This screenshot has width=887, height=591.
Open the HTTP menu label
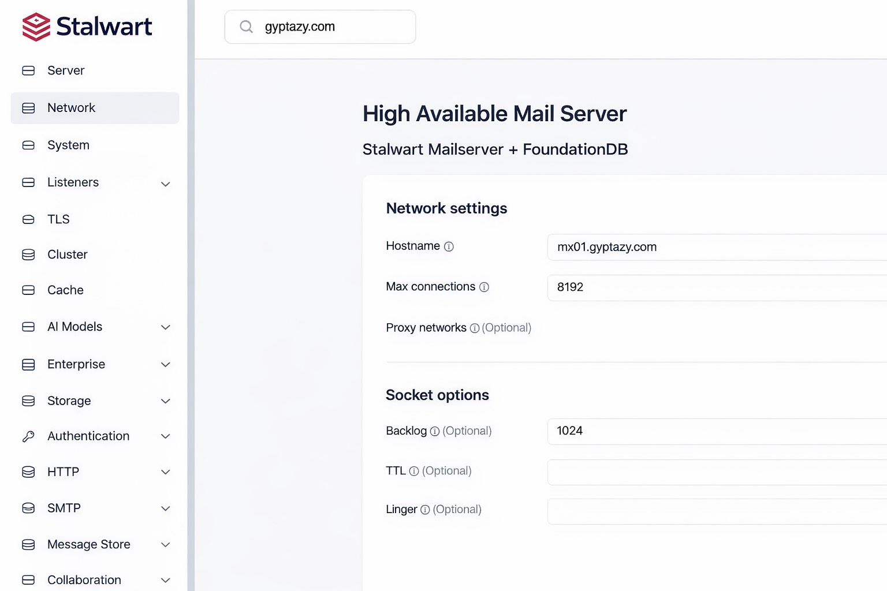coord(63,472)
